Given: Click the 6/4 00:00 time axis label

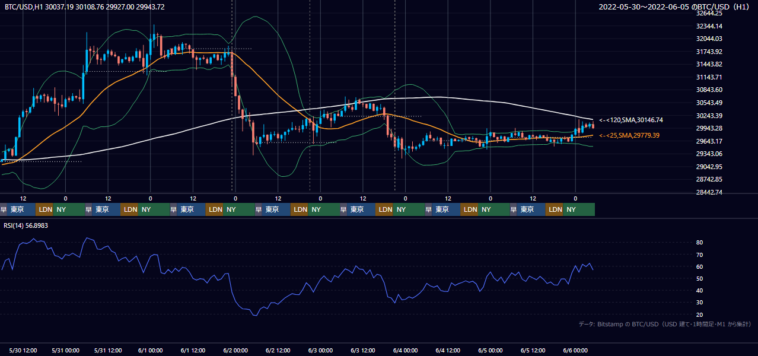Looking at the screenshot, I should pyautogui.click(x=406, y=350).
